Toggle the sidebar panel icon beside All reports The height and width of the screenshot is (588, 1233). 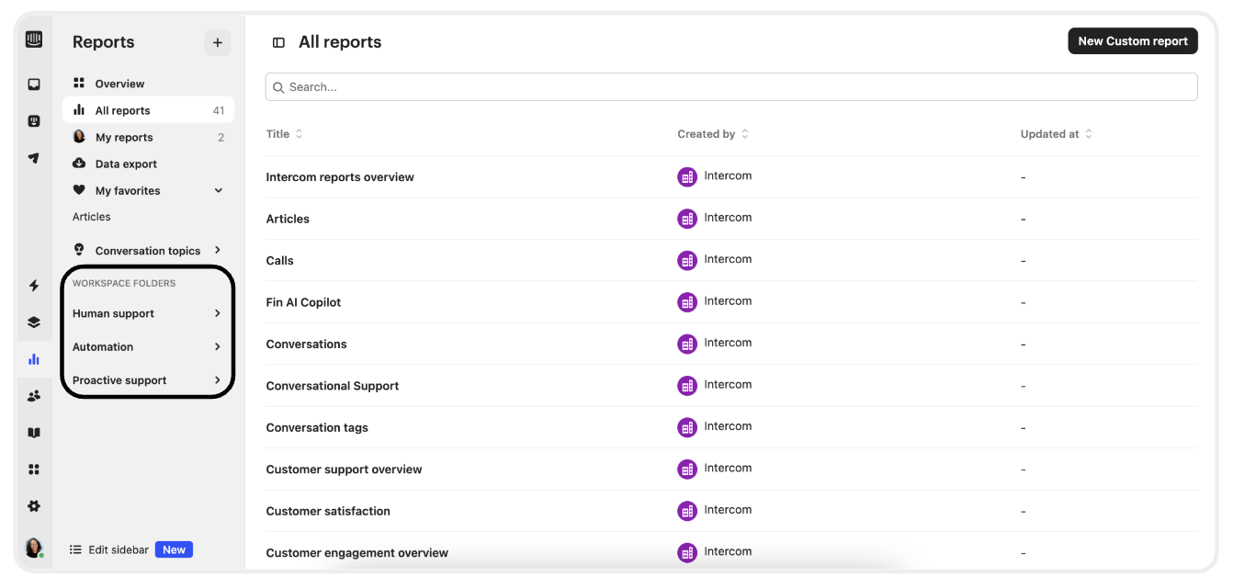278,42
